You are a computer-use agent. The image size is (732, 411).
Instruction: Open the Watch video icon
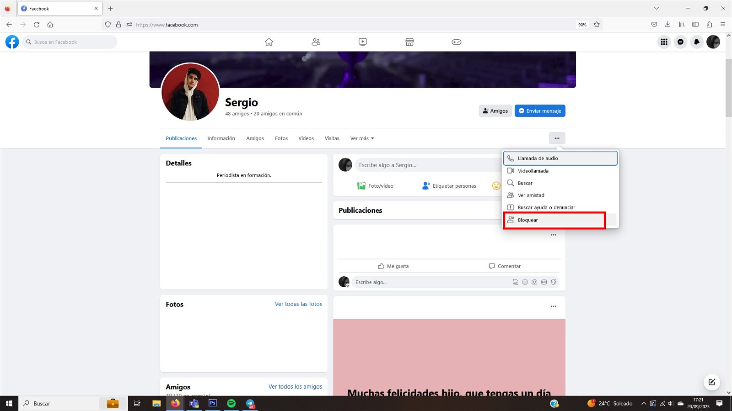pos(363,42)
